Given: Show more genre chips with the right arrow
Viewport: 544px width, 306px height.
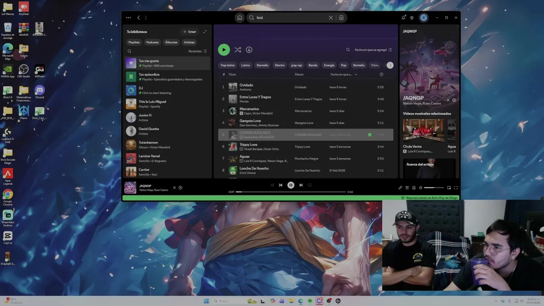Looking at the screenshot, I should 390,65.
